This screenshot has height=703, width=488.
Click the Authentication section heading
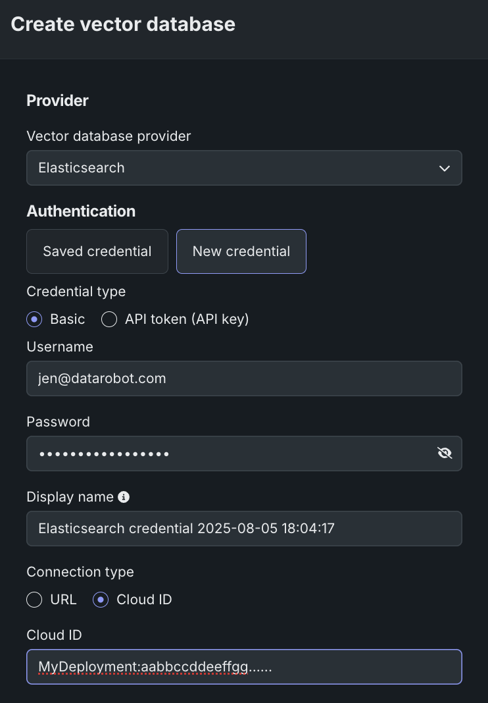coord(81,211)
